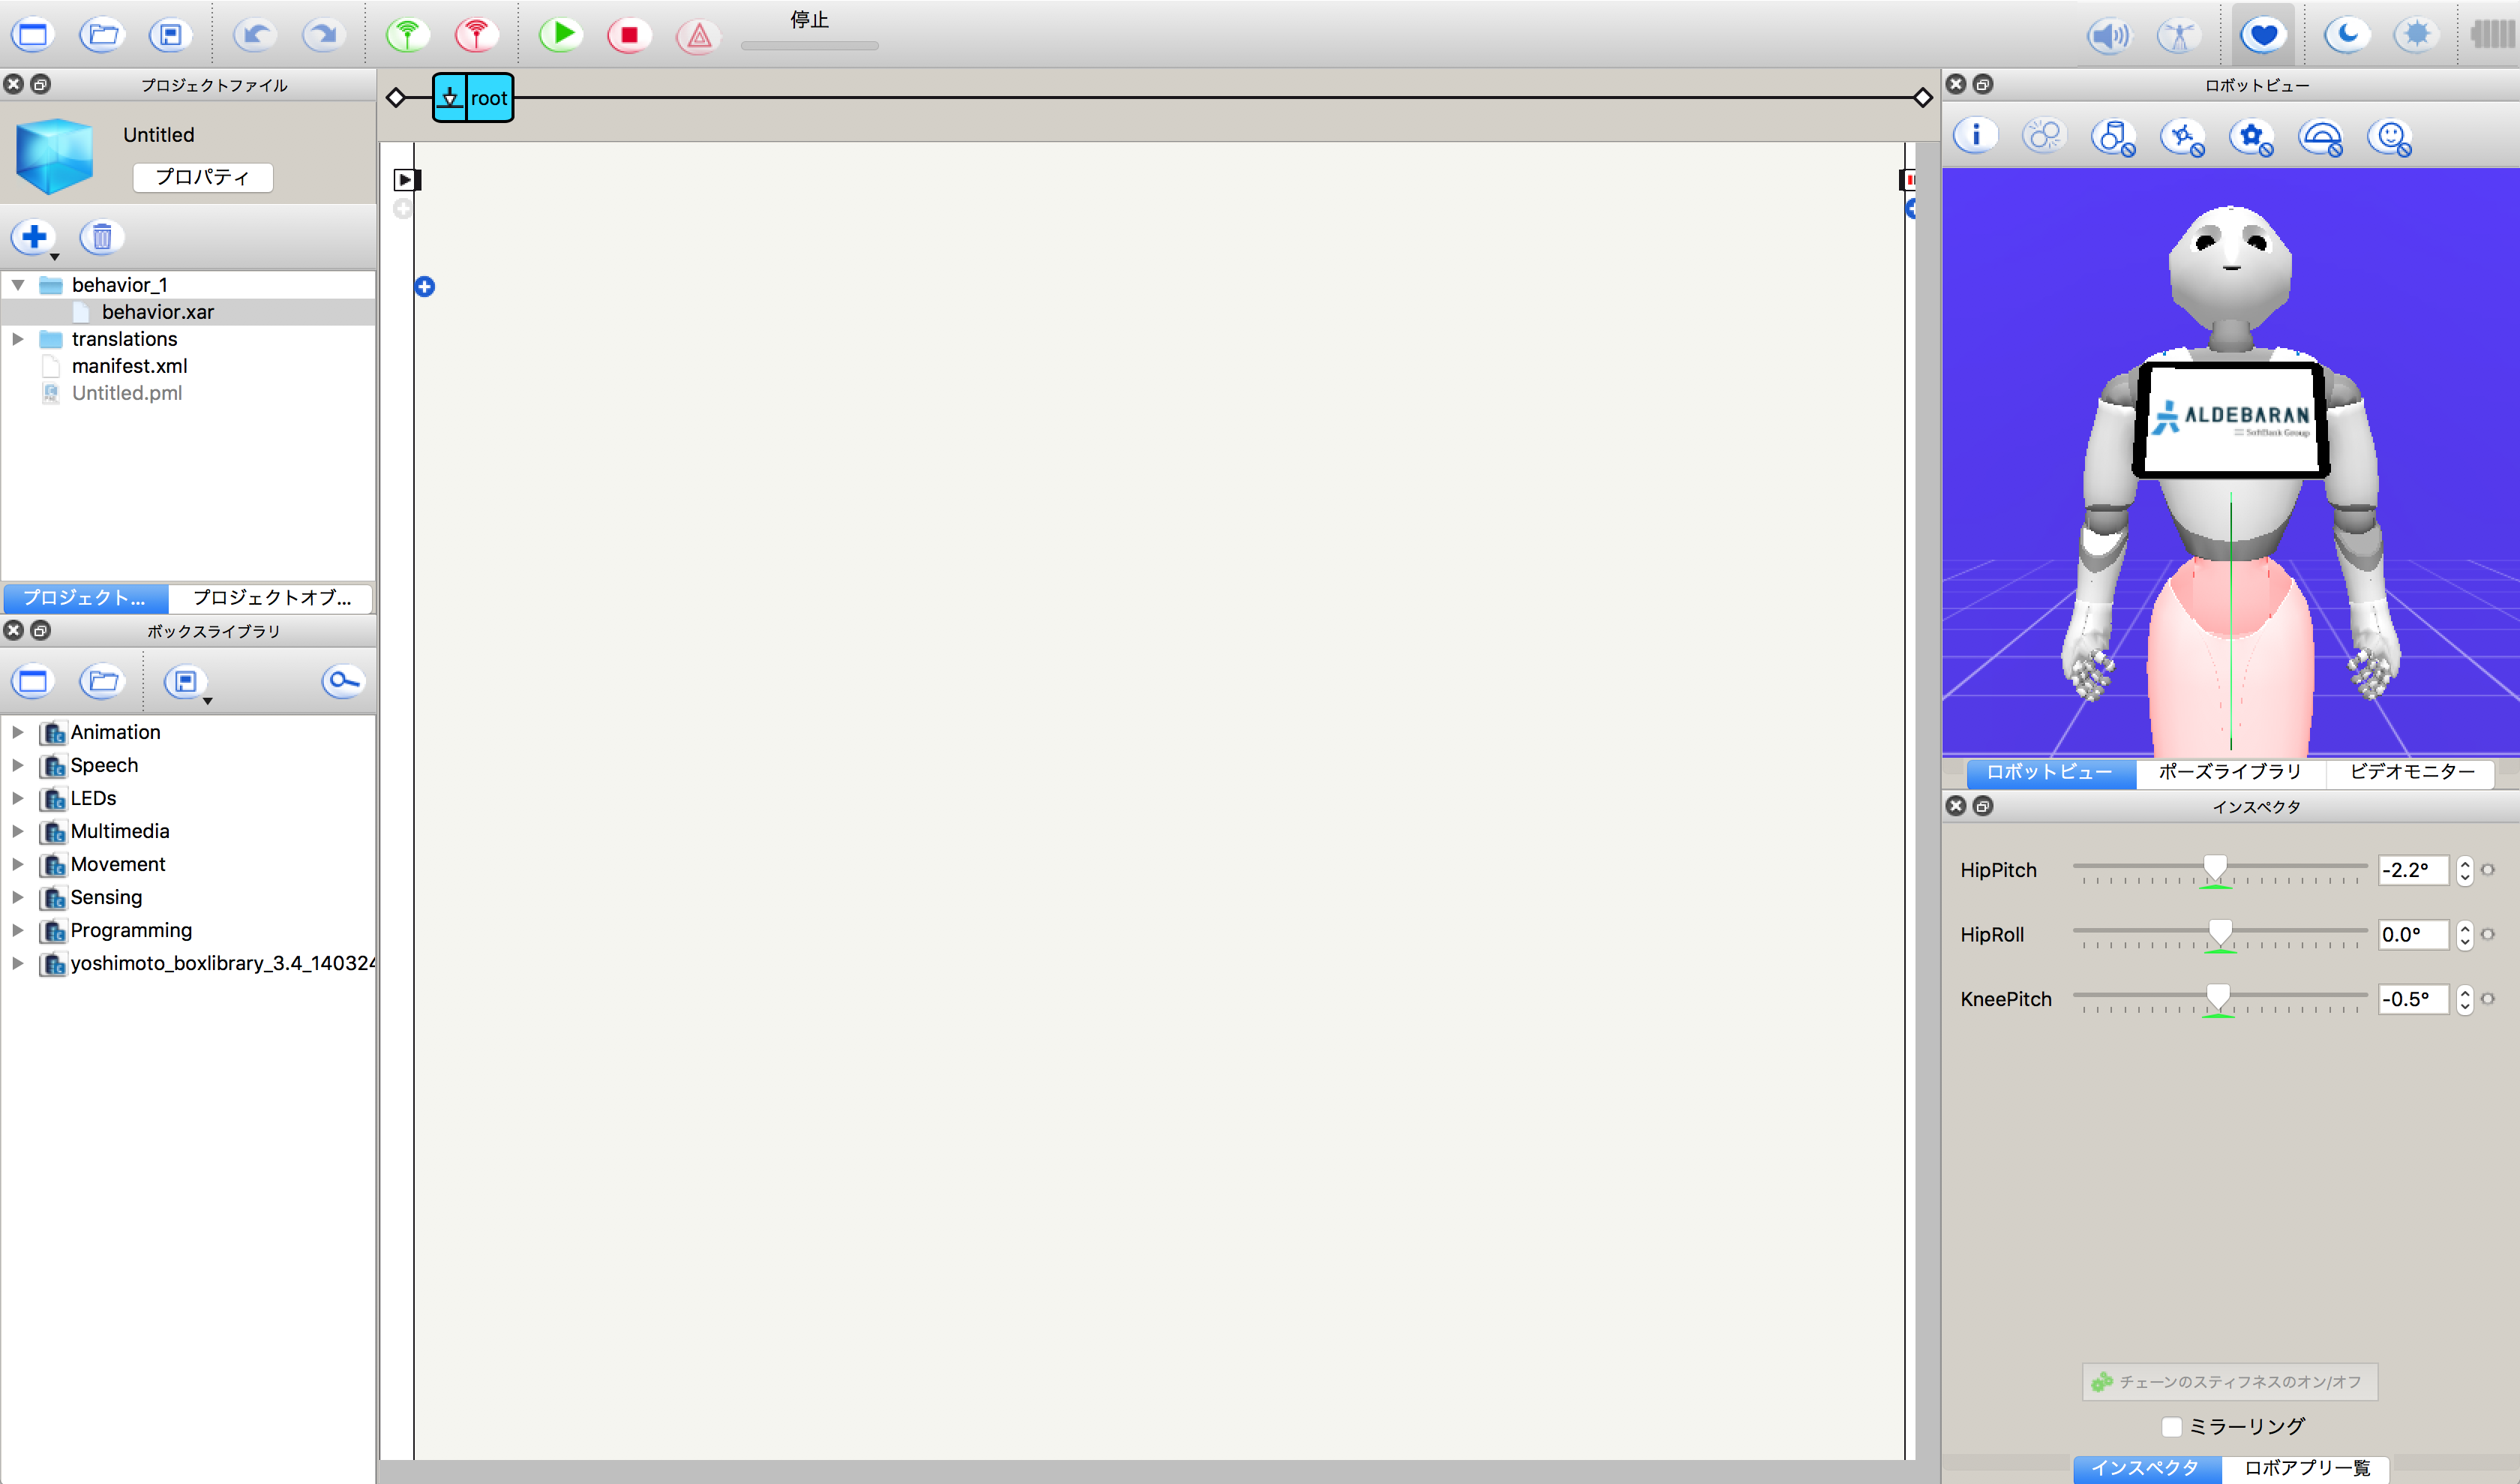Toggle animation mode figure icon
Viewport: 2520px width, 1484px height.
2178,36
